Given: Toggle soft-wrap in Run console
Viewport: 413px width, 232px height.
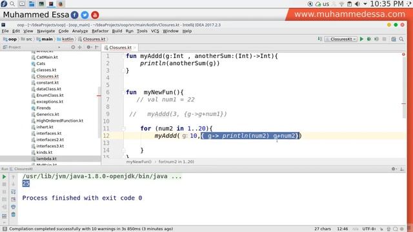Looking at the screenshot, I should 13,192.
